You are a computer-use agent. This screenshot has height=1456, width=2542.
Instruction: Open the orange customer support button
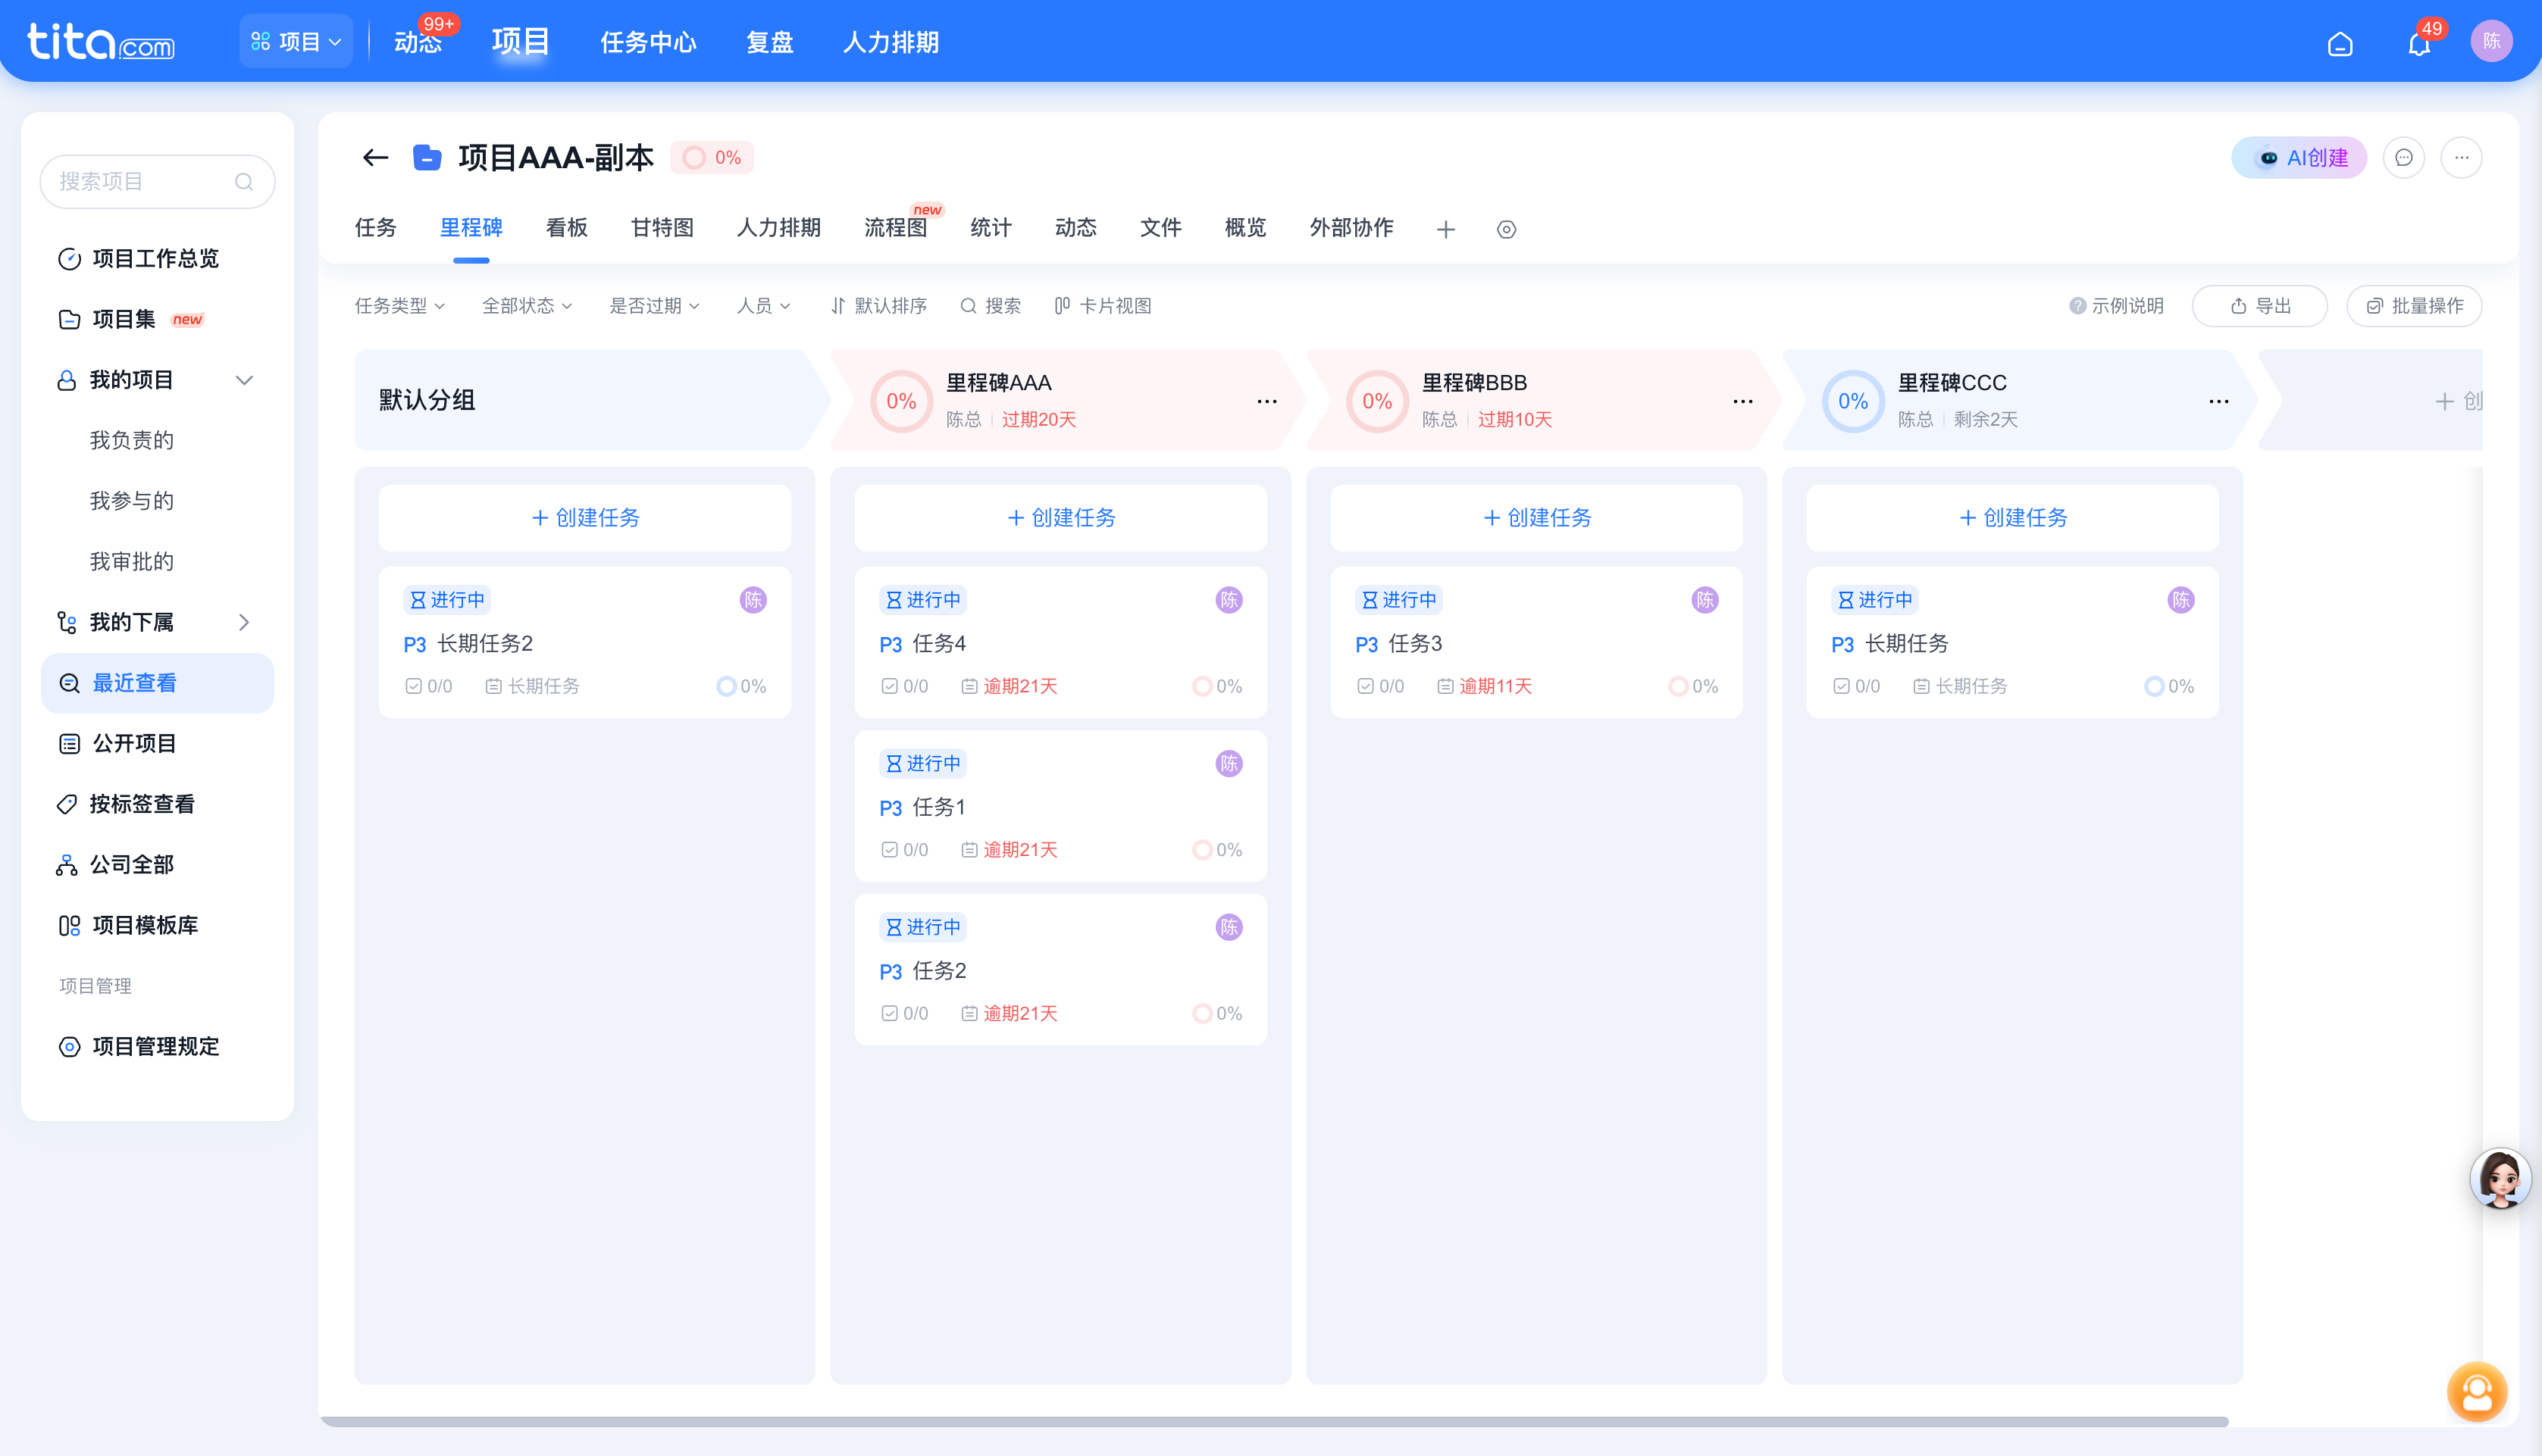point(2477,1391)
